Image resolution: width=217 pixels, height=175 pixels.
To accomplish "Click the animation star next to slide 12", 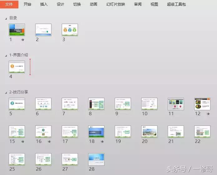I will [x=208, y=114].
